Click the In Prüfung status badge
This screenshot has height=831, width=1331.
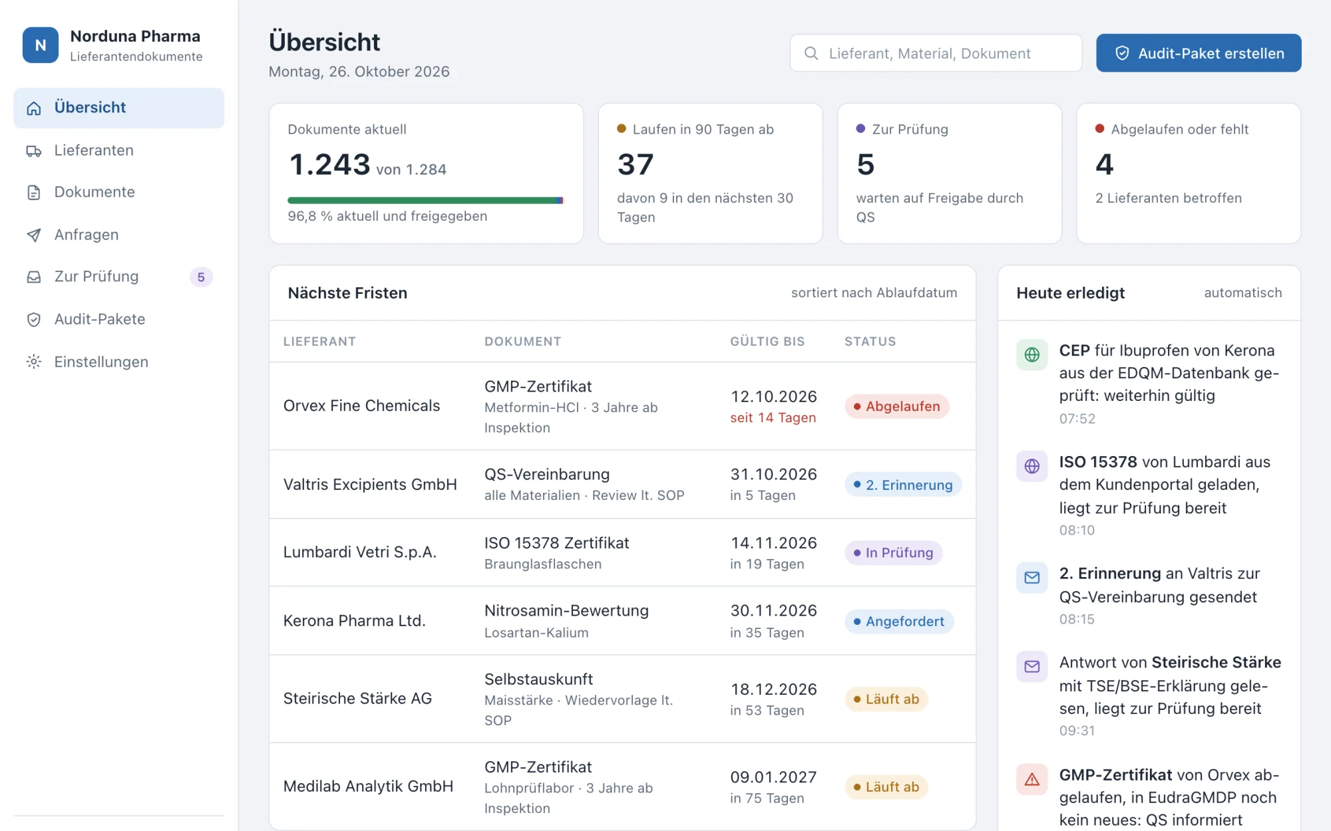[x=894, y=552]
